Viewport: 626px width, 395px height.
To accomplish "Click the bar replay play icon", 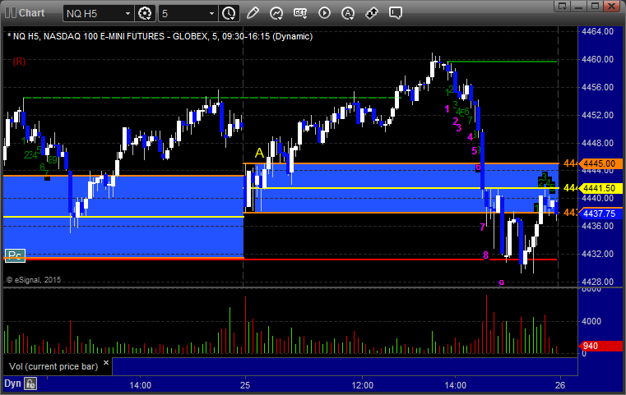I will point(324,13).
